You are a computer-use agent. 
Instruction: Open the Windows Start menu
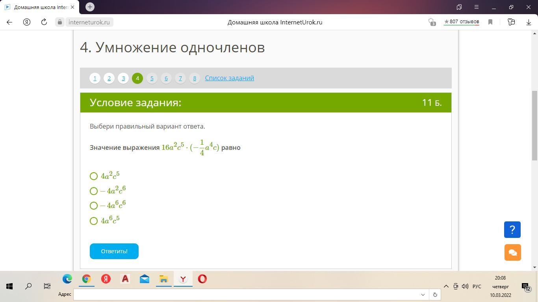tap(9, 286)
